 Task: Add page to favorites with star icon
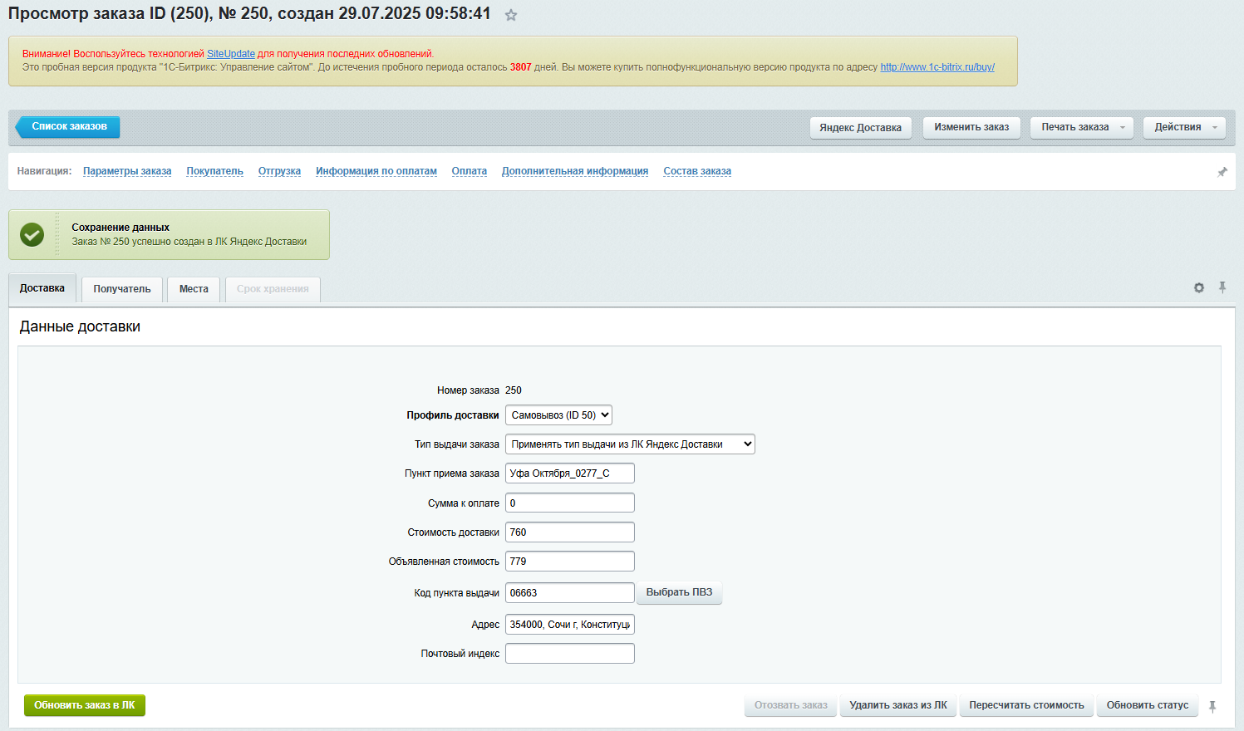click(x=511, y=15)
